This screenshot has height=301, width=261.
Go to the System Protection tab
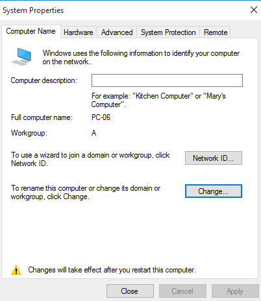point(168,32)
